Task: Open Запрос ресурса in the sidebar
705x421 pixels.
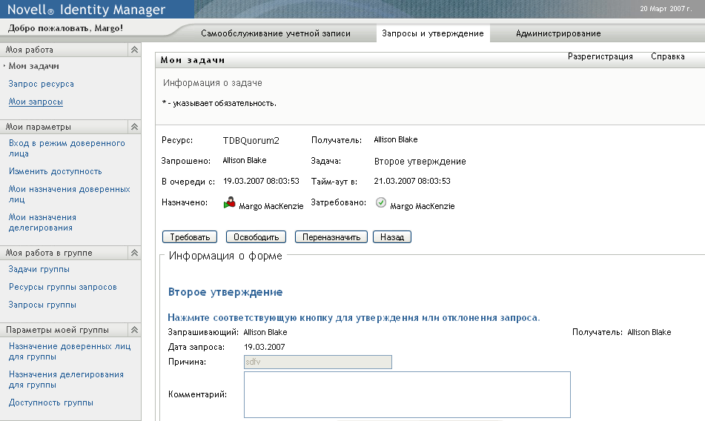Action: (x=41, y=84)
